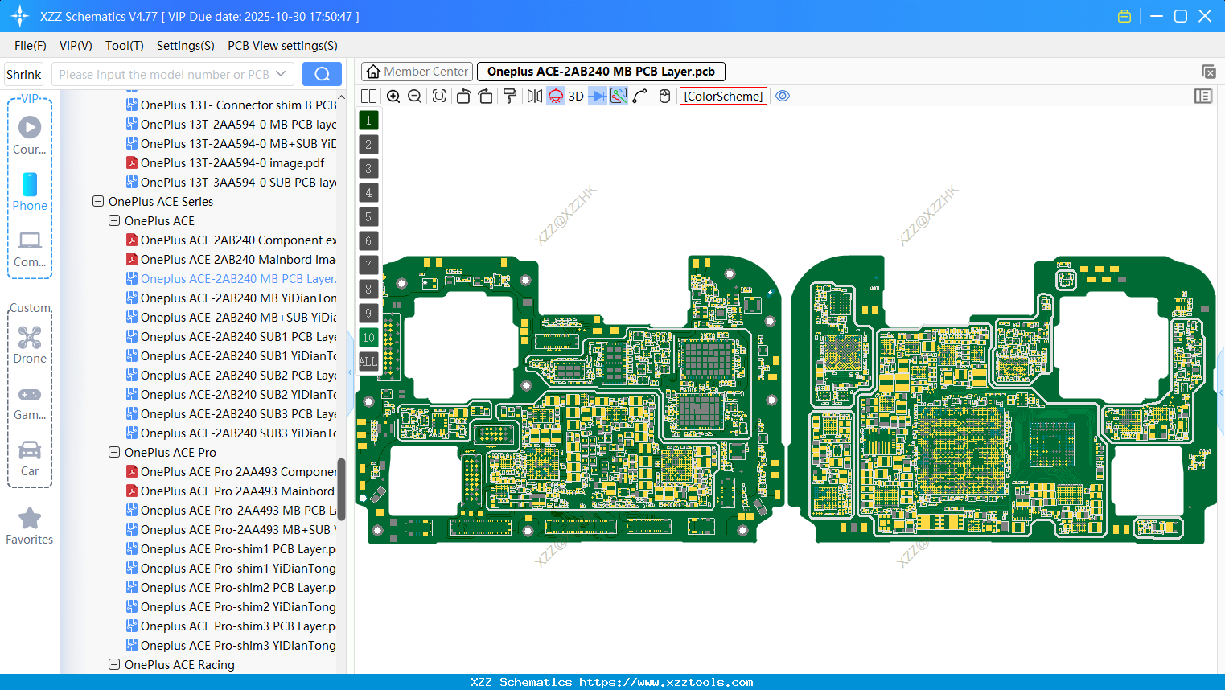Select PCB layer 5 from layer list
1225x690 pixels.
coord(368,216)
